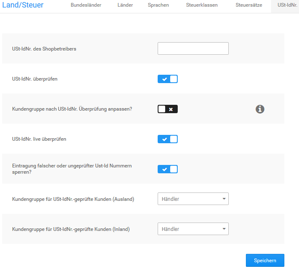Switch to the Bundesländer tab
This screenshot has width=299, height=276.
(86, 5)
